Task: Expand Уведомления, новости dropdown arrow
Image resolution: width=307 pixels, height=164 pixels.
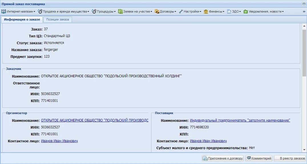Action: coord(283,11)
